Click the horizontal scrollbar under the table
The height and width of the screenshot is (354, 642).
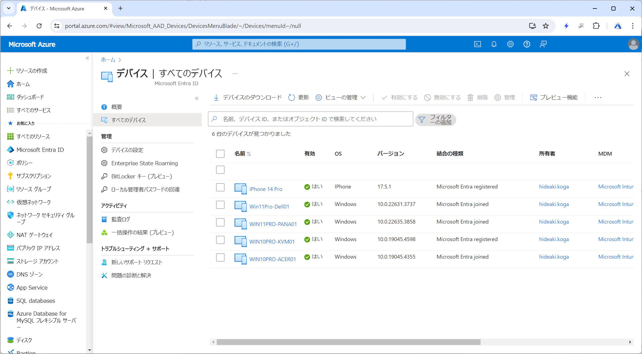(349, 342)
